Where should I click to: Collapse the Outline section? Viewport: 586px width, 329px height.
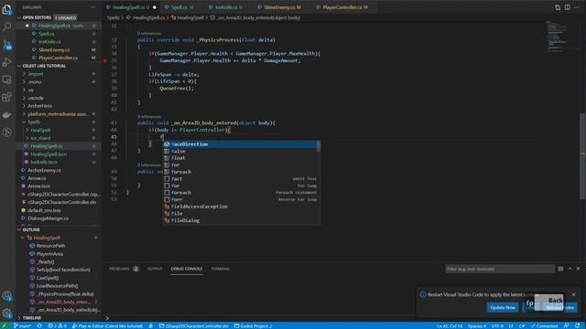click(19, 229)
